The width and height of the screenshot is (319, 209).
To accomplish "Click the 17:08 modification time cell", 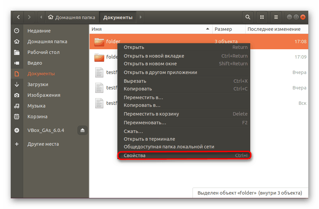I will (301, 42).
